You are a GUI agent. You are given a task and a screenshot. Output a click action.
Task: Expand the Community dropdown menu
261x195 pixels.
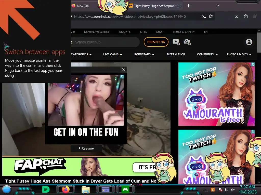pos(207,54)
